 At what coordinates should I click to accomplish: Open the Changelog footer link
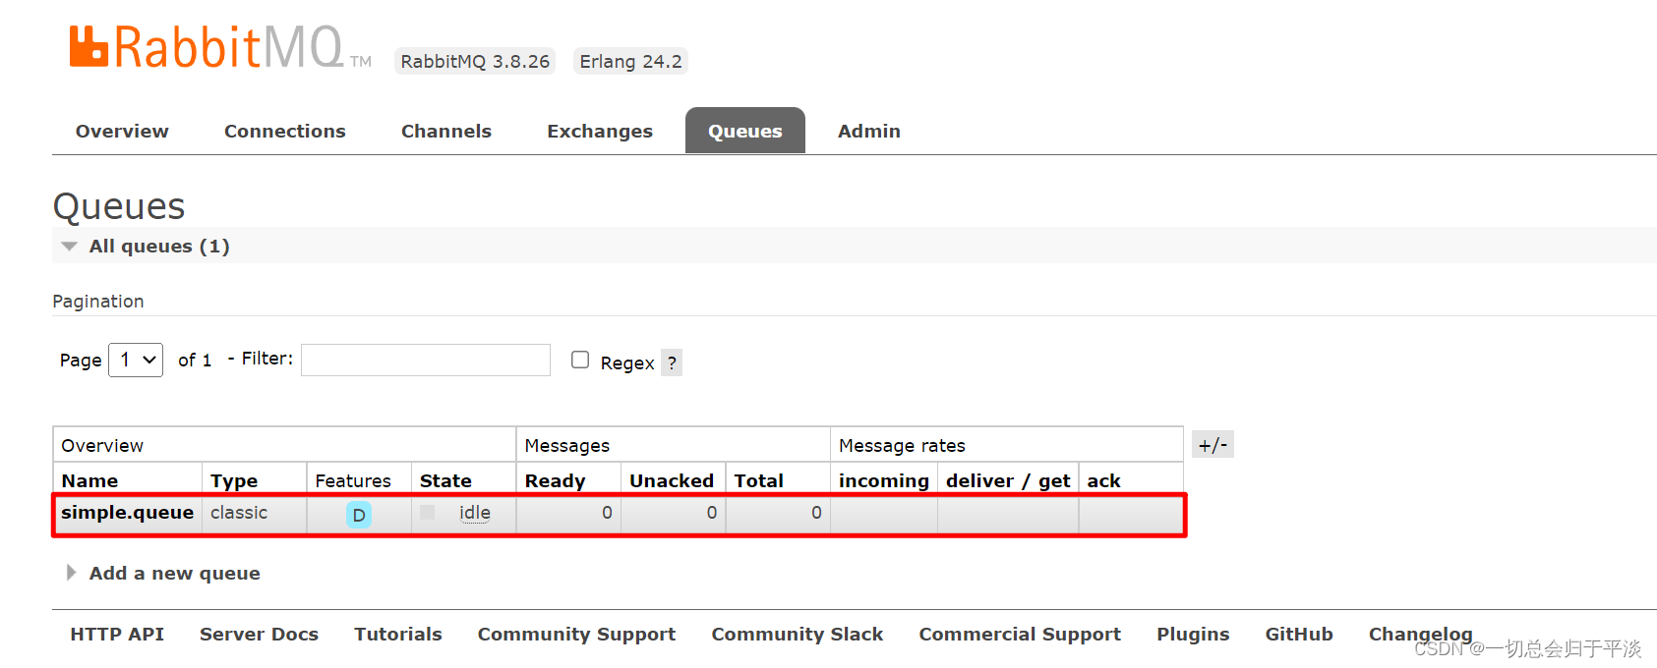1421,634
